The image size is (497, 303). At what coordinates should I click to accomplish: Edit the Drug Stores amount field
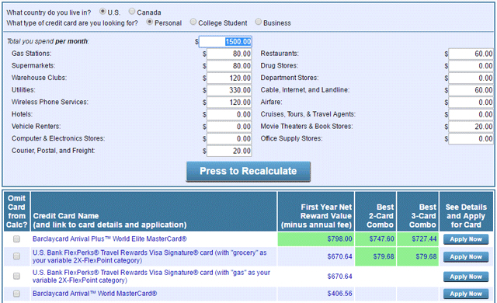point(471,66)
